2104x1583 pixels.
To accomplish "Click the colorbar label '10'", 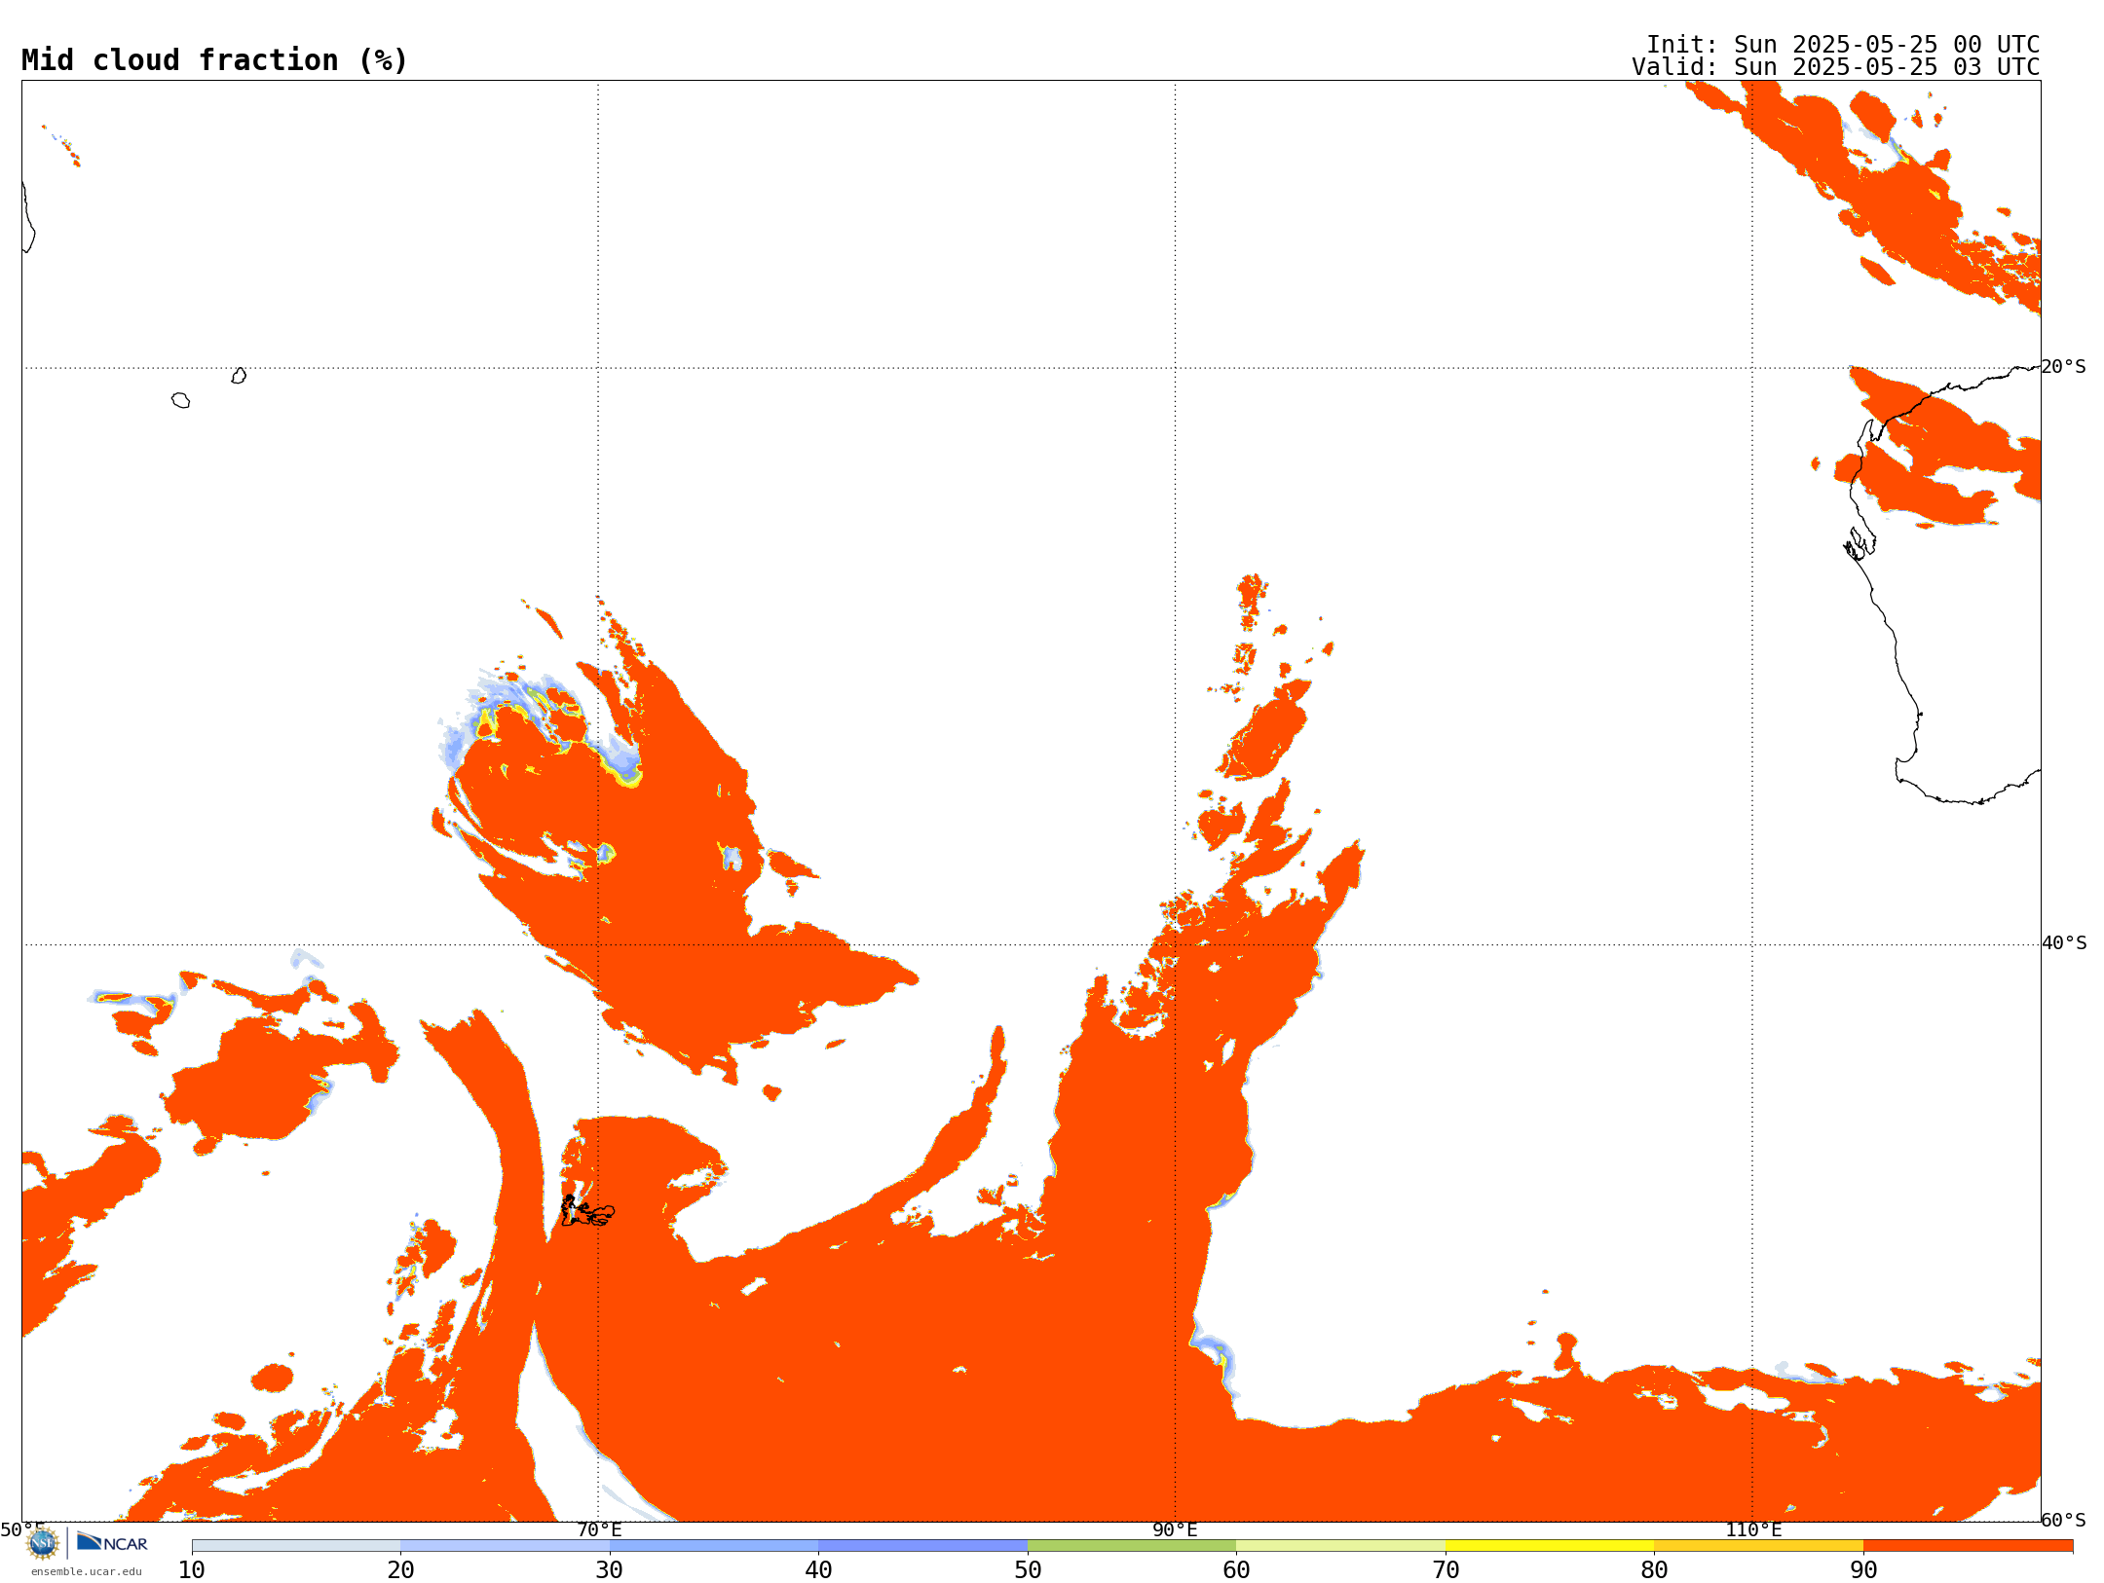I will [192, 1570].
